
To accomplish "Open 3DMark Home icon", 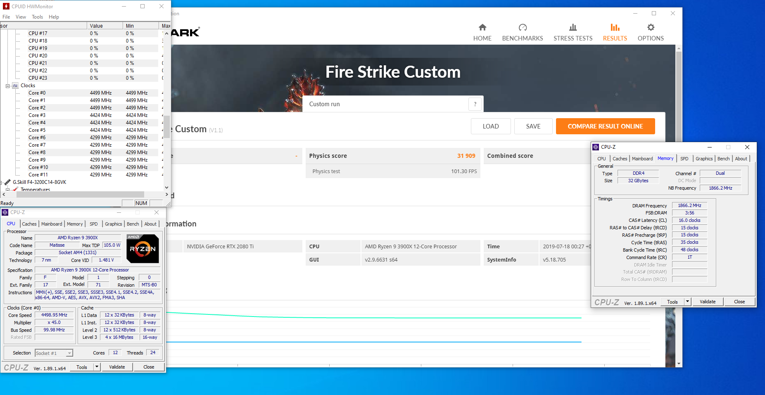I will point(482,27).
